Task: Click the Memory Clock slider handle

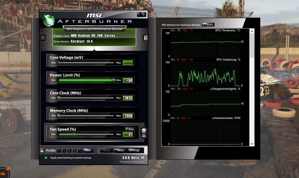Action: pyautogui.click(x=59, y=116)
